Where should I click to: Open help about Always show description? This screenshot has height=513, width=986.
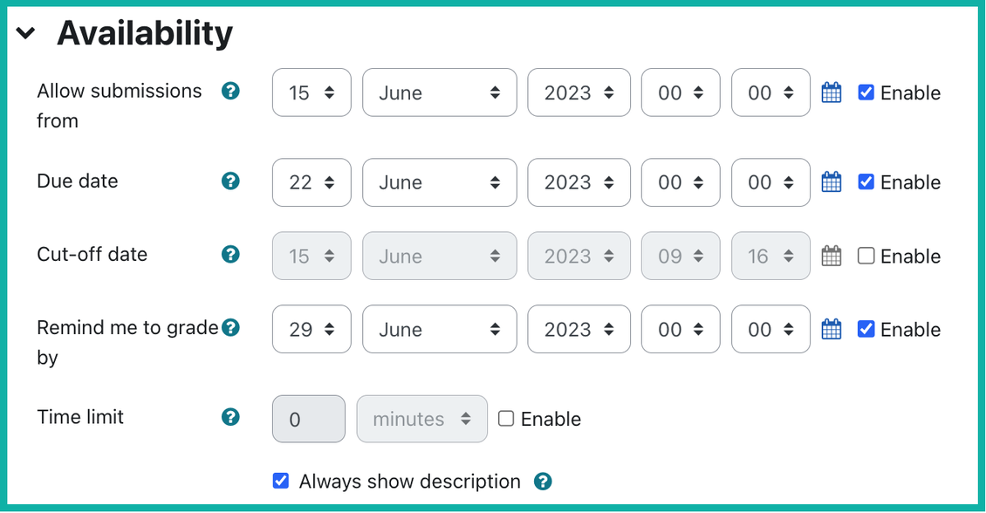pyautogui.click(x=543, y=481)
